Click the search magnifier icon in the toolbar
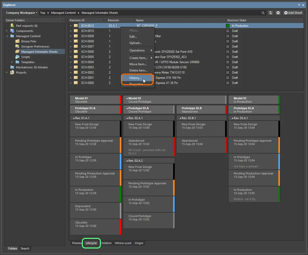This screenshot has height=255, width=308. pyautogui.click(x=263, y=12)
